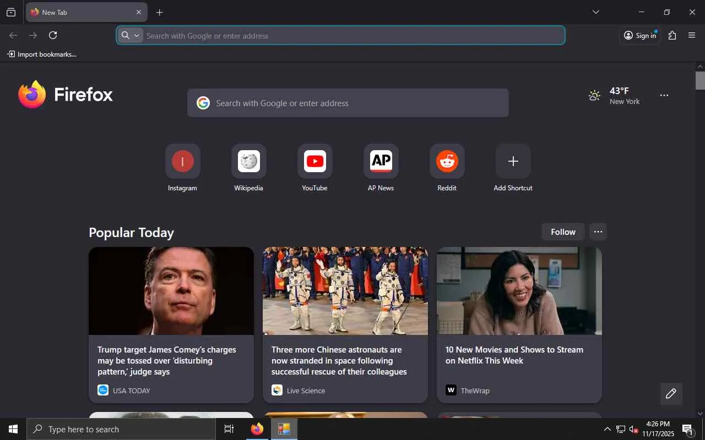Image resolution: width=705 pixels, height=440 pixels.
Task: Click the Sign in button
Action: [640, 35]
